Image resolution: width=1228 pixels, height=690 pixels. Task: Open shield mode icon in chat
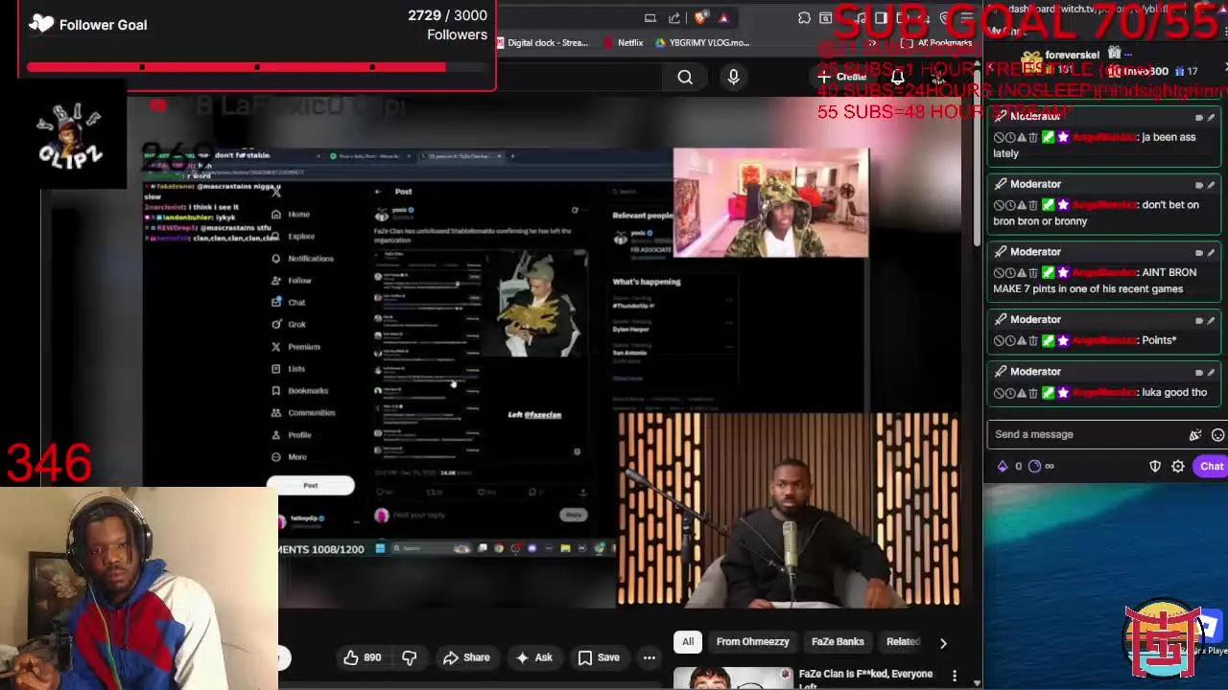1155,467
